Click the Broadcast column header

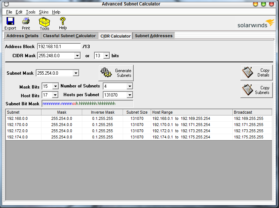coord(252,112)
